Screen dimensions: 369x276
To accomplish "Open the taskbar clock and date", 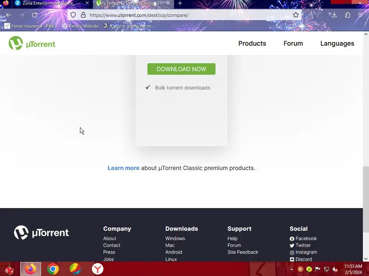I will [353, 269].
